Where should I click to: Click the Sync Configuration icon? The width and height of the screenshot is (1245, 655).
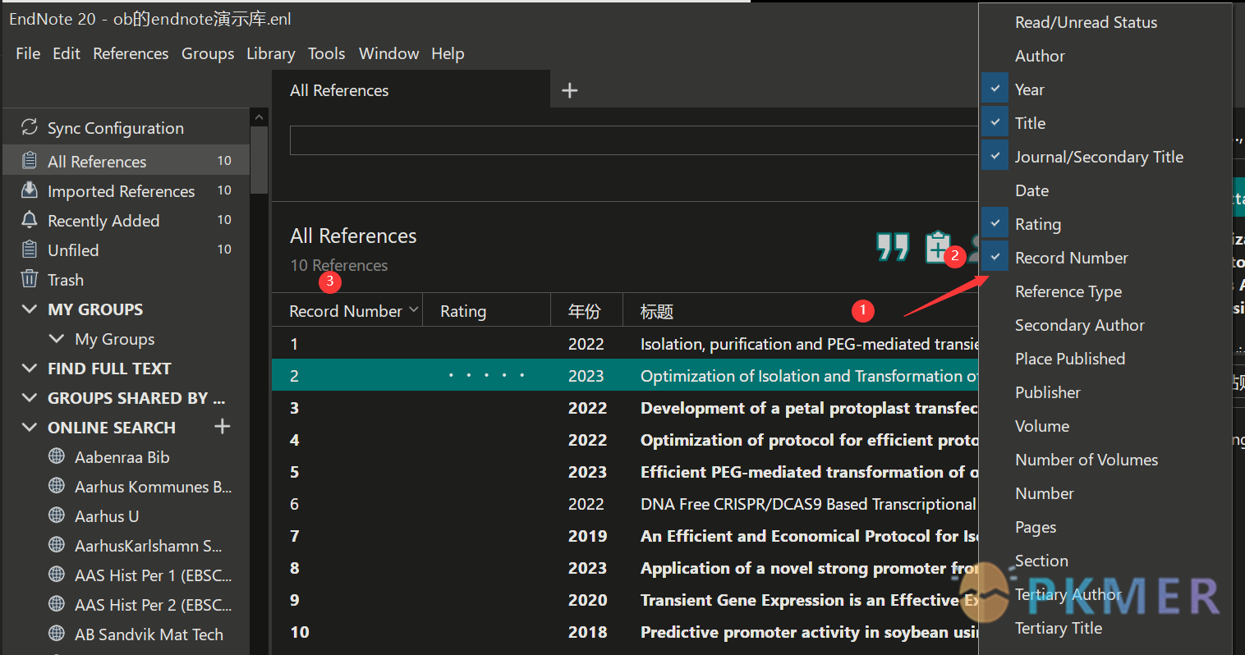[x=30, y=127]
